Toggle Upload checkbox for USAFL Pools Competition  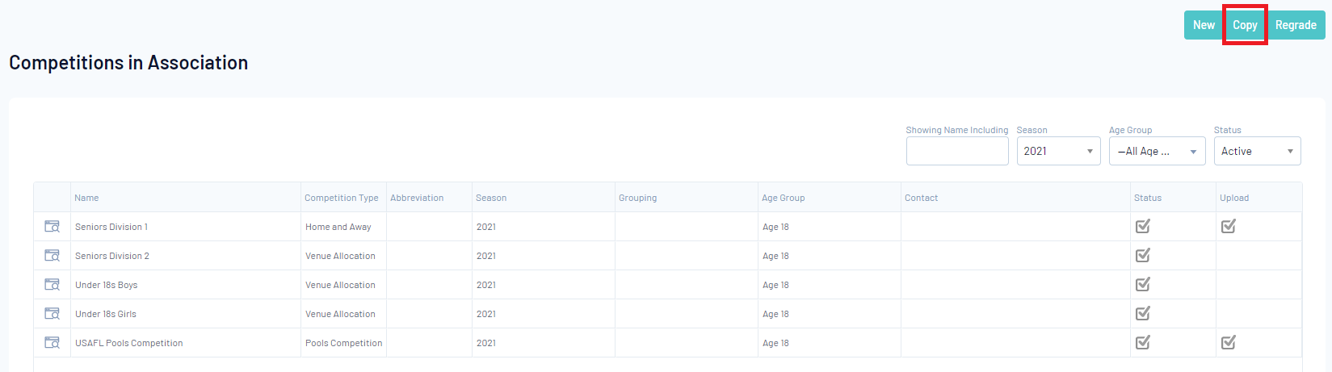(x=1228, y=343)
